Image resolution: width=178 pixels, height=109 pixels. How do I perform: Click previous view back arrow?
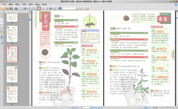point(99,108)
